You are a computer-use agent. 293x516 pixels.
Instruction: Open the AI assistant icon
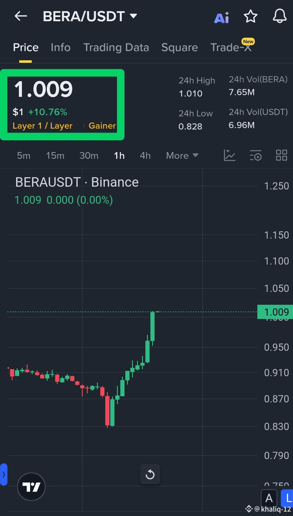point(222,17)
